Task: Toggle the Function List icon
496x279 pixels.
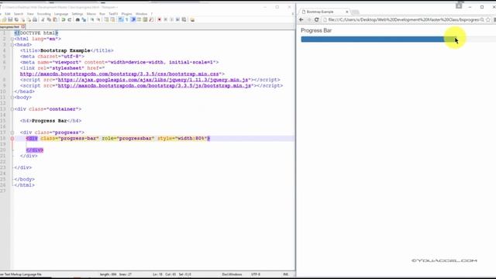Action: coord(151,19)
